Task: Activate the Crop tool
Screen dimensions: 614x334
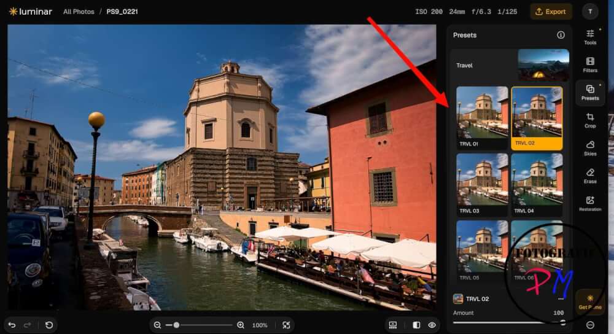Action: pos(589,120)
